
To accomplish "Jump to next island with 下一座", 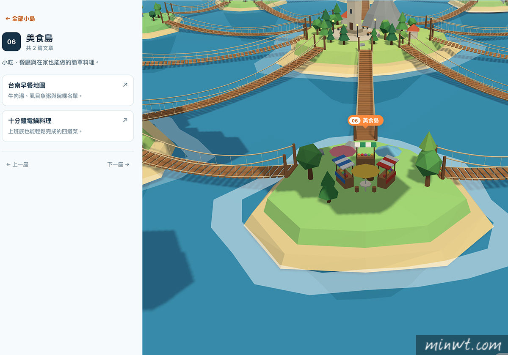I will point(119,164).
